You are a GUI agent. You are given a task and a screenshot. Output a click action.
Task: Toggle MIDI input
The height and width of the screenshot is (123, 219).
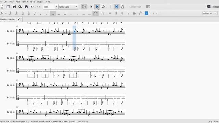tap(83, 7)
